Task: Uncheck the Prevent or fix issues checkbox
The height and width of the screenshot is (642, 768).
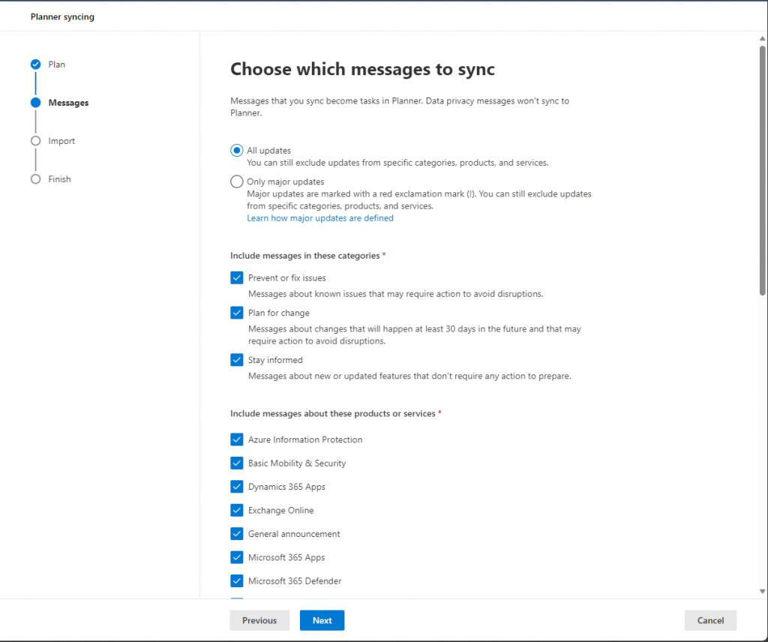Action: (237, 278)
